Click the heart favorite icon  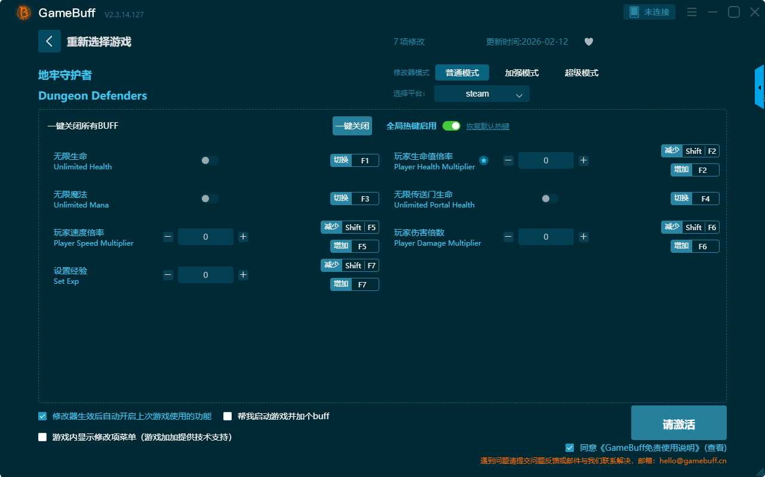coord(588,42)
